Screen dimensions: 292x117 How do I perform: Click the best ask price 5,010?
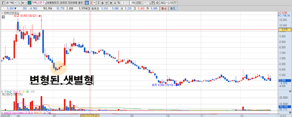(105, 9)
